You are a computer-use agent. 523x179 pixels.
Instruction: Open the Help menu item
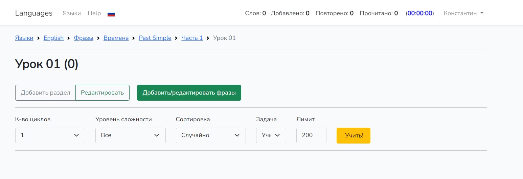point(94,13)
